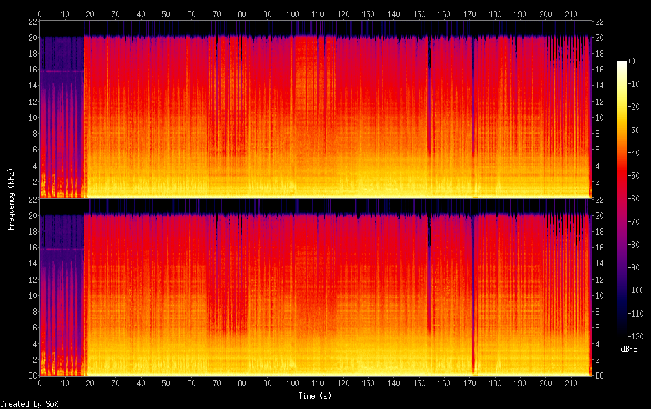Click the "Frequency (kHz)" axis label
Image resolution: width=651 pixels, height=409 pixels.
click(11, 199)
